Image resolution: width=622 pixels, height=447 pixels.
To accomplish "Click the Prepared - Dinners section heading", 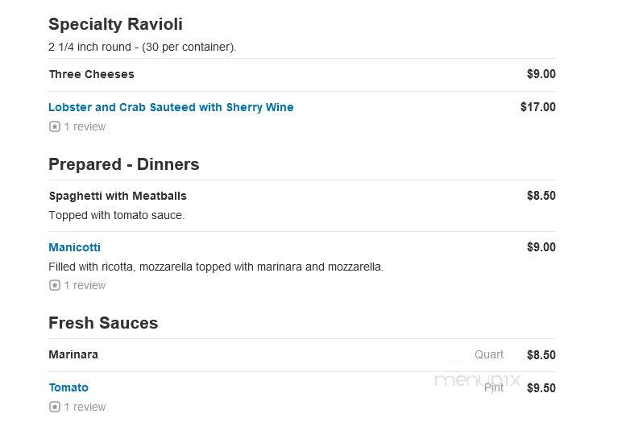I will [124, 164].
